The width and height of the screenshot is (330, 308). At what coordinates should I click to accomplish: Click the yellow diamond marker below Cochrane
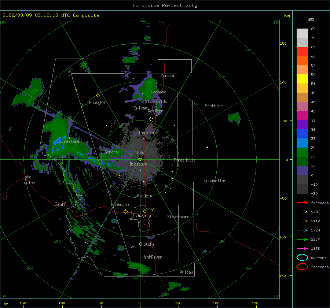pyautogui.click(x=125, y=211)
